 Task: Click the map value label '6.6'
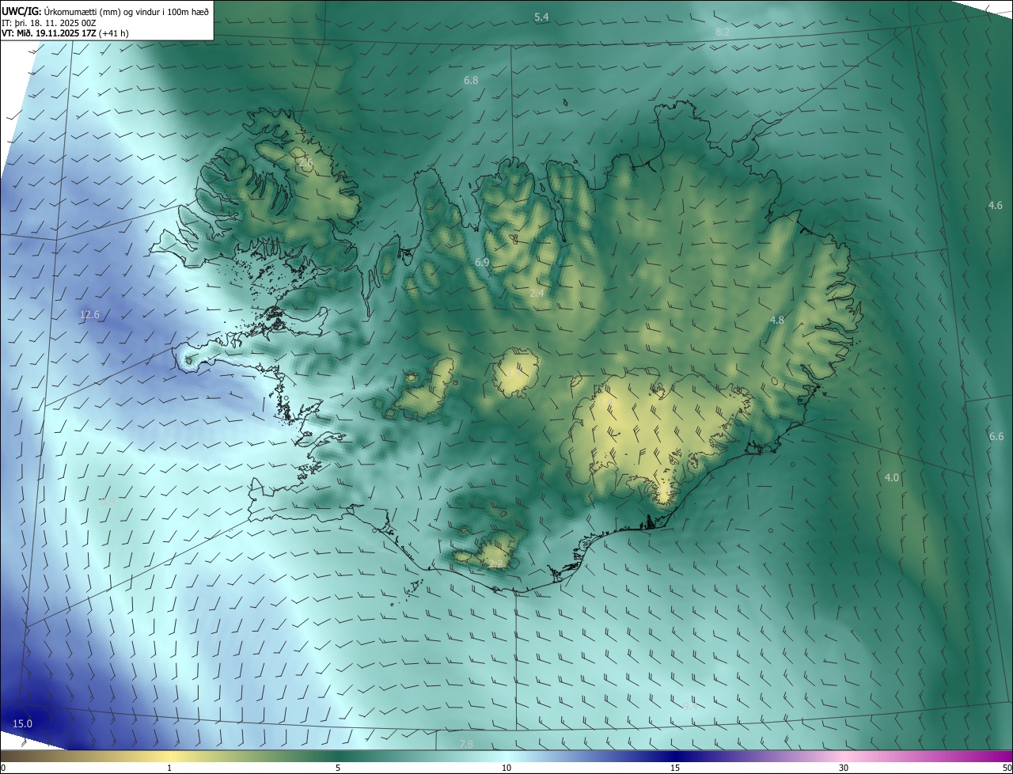pyautogui.click(x=996, y=437)
